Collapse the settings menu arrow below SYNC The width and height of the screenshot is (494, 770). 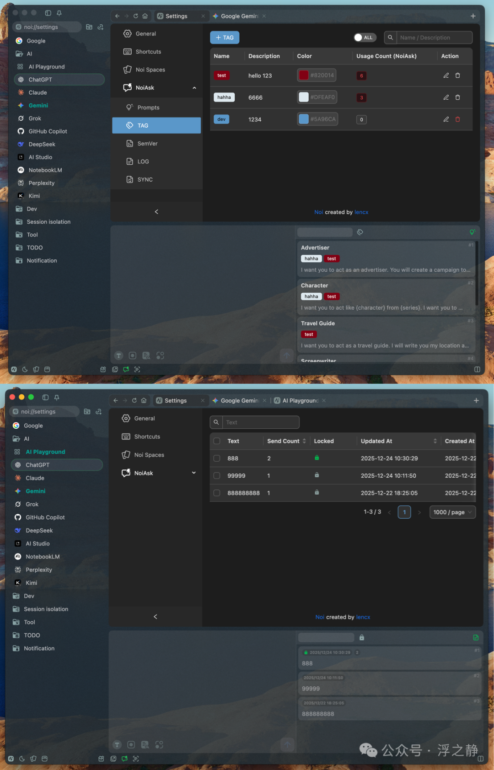[156, 212]
